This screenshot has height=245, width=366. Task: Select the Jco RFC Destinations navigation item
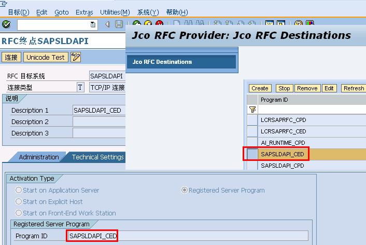pyautogui.click(x=181, y=62)
